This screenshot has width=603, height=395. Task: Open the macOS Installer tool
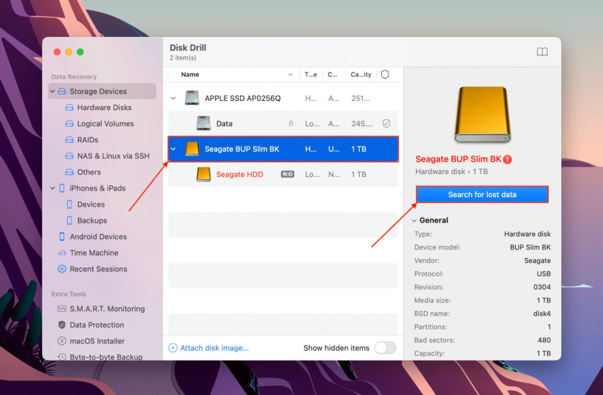click(94, 341)
